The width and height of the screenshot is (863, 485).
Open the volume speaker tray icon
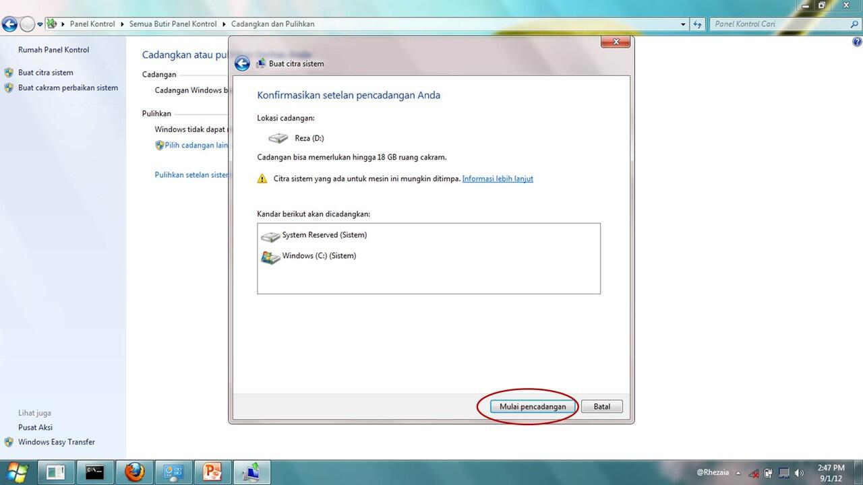pos(800,473)
